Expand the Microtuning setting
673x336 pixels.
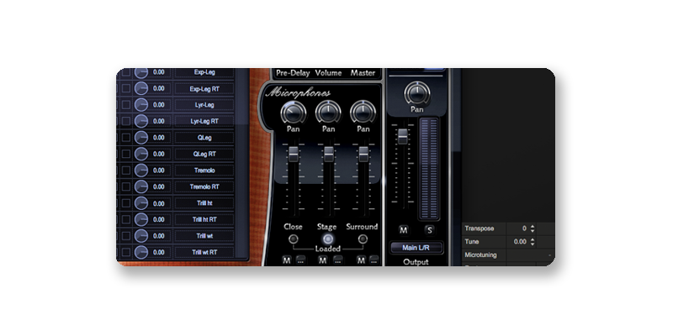click(x=548, y=255)
